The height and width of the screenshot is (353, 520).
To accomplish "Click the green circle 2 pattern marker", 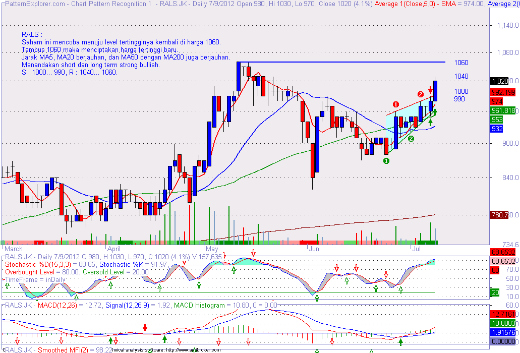I will tap(411, 139).
